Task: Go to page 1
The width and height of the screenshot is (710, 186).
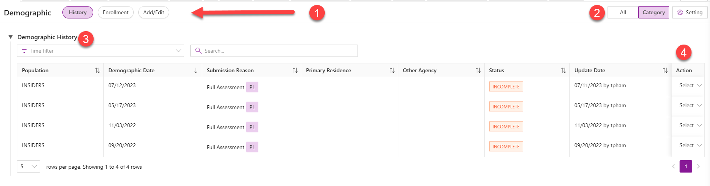Action: coord(686,166)
